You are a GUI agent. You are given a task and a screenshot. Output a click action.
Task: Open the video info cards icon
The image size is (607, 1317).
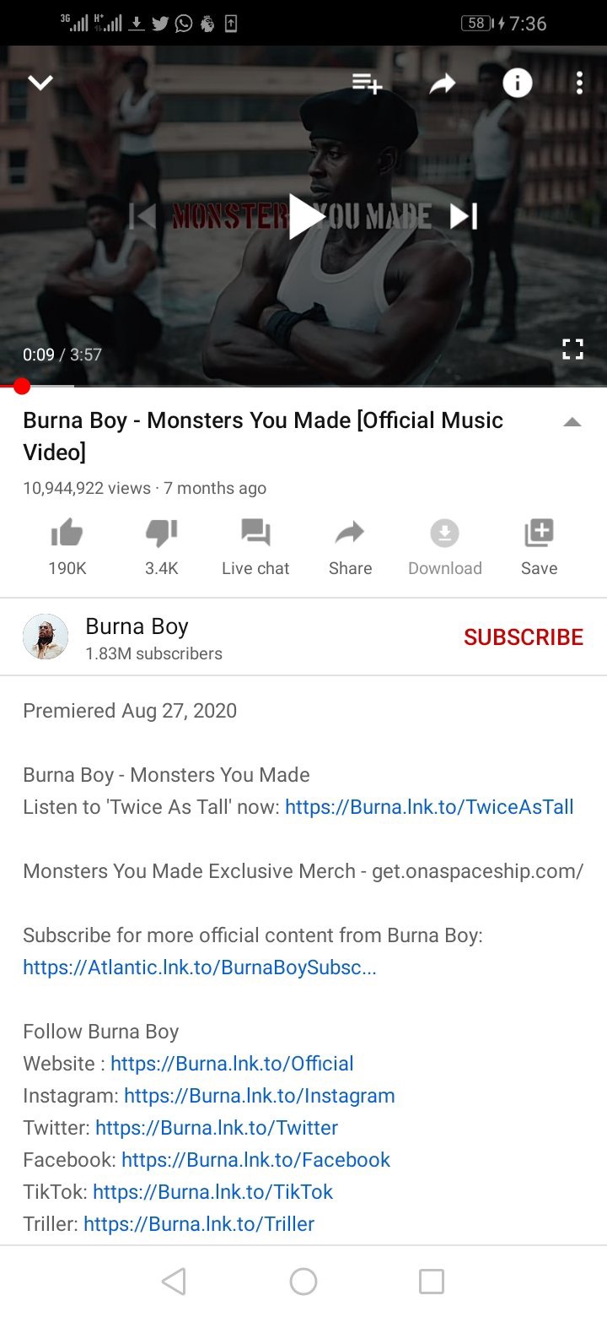(x=518, y=83)
